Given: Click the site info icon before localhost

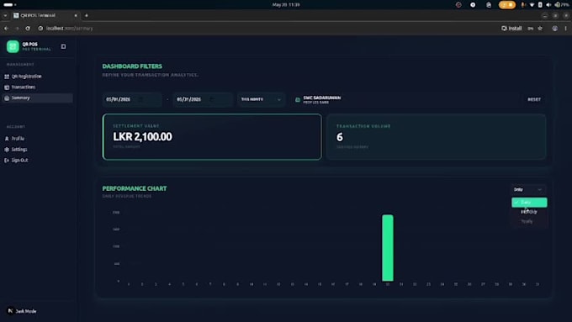Looking at the screenshot, I should point(40,29).
